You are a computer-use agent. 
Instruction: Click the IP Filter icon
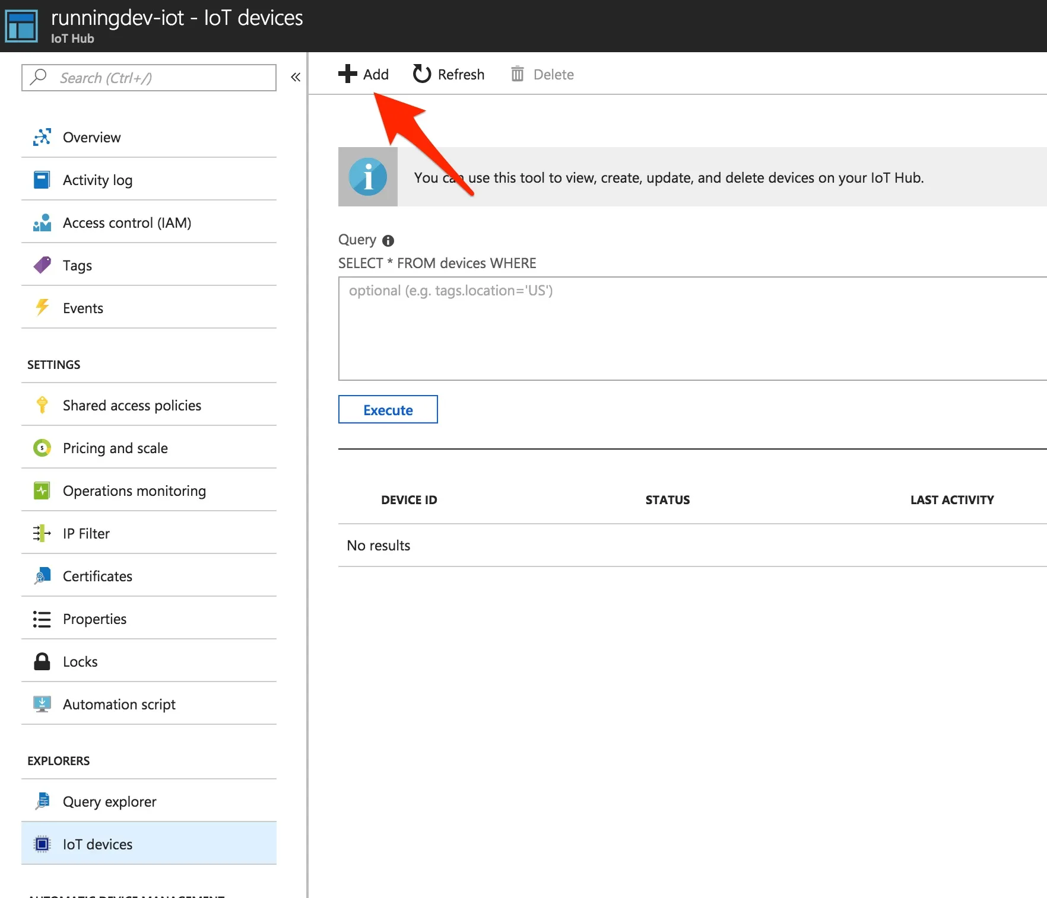42,533
